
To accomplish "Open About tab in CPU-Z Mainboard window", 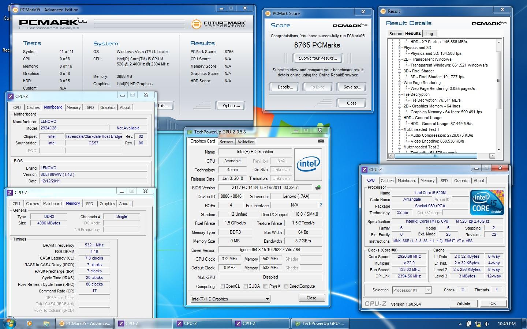I will (x=125, y=107).
